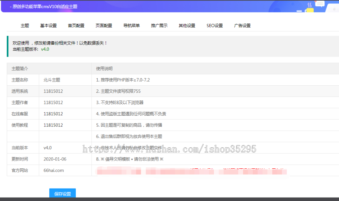339x201 pixels.
Task: Click instruction 1 about PHP版本≥7.0-7.2
Action: tap(123, 80)
